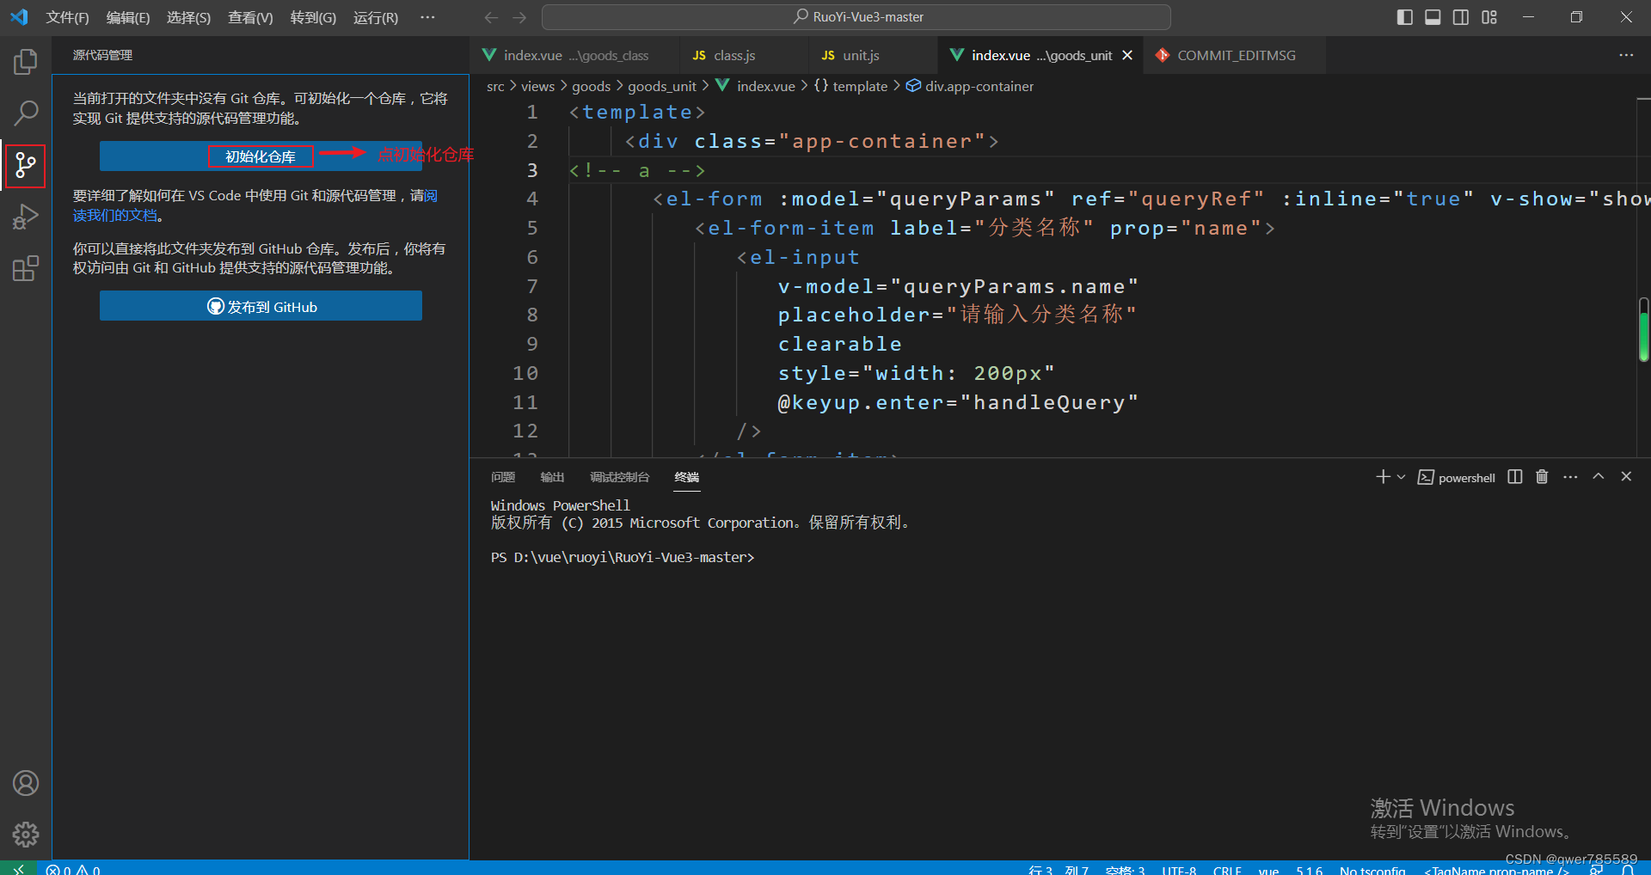Click the editor vertical scrollbar thumb
This screenshot has width=1651, height=875.
point(1643,330)
